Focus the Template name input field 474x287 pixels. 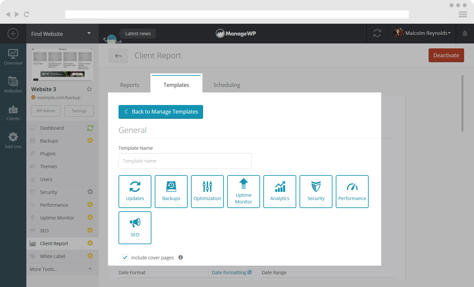tap(185, 161)
